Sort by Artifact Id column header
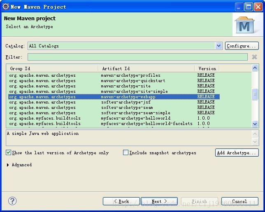This screenshot has width=265, height=212. coord(146,68)
